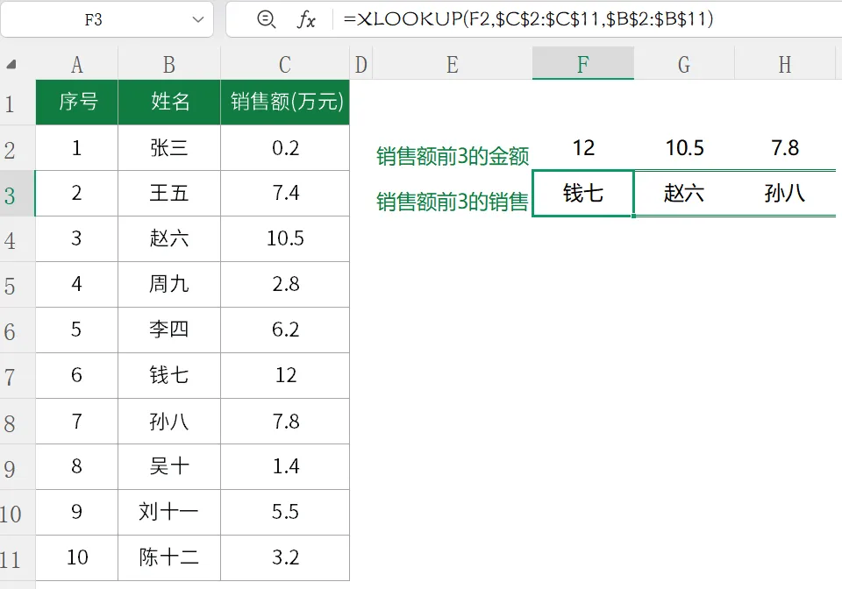This screenshot has width=842, height=589.
Task: Select cell 孙八 in the 姓名 column
Action: tap(169, 421)
